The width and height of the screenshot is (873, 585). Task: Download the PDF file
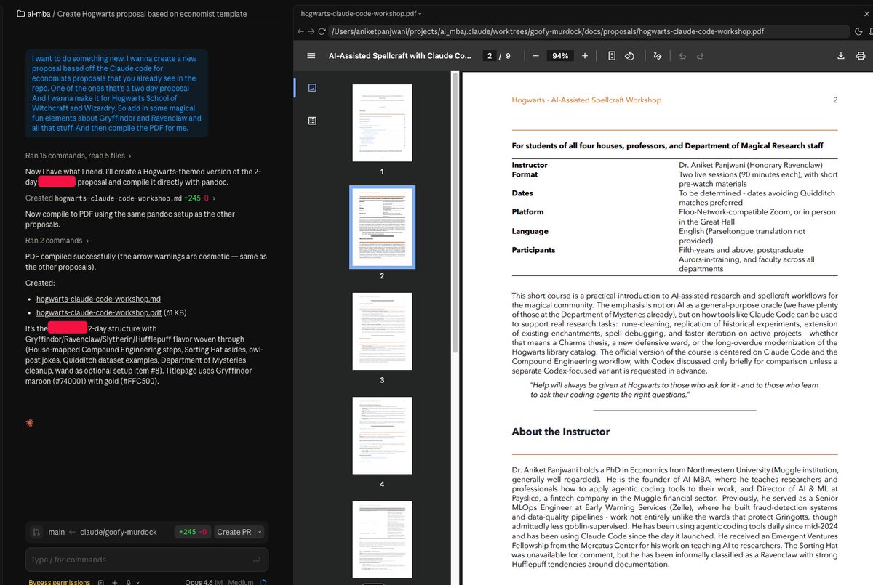[842, 56]
